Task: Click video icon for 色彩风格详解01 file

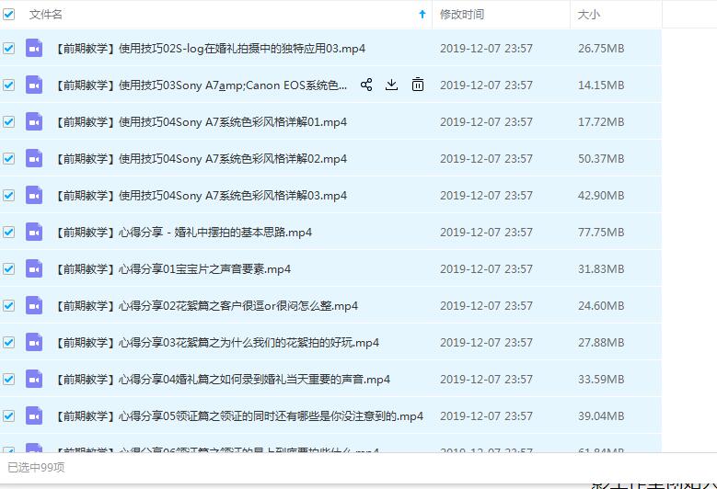Action: [x=34, y=121]
